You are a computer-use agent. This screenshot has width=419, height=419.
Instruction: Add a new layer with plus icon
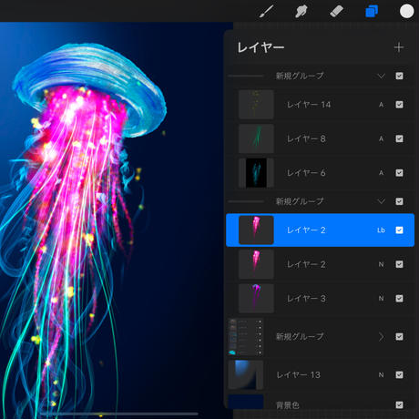399,47
